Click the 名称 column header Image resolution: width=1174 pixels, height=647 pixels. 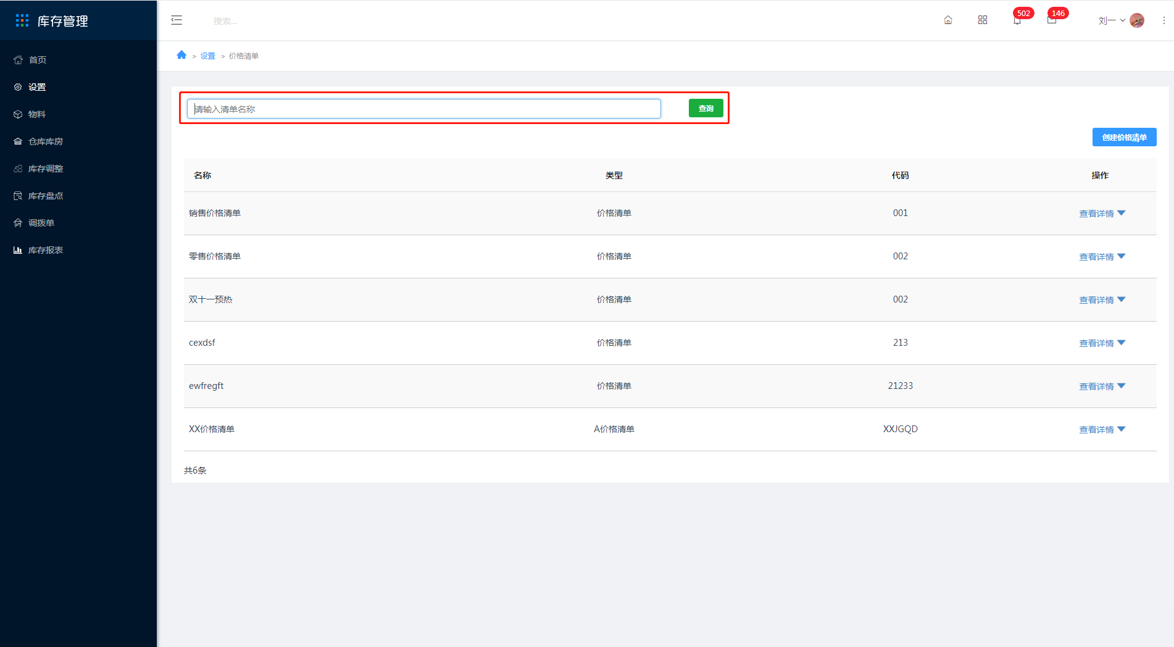click(202, 175)
